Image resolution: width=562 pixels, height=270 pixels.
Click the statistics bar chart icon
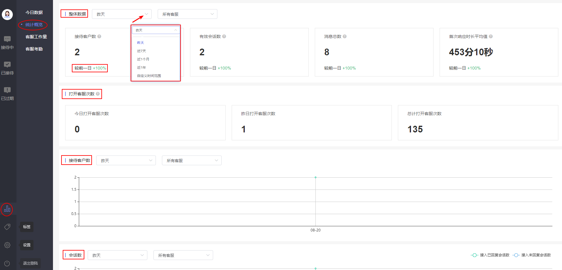[x=7, y=209]
